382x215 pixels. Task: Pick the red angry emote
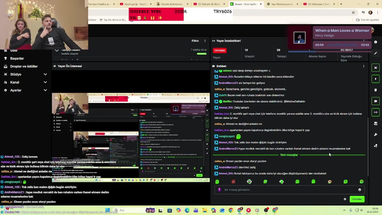click(x=233, y=182)
